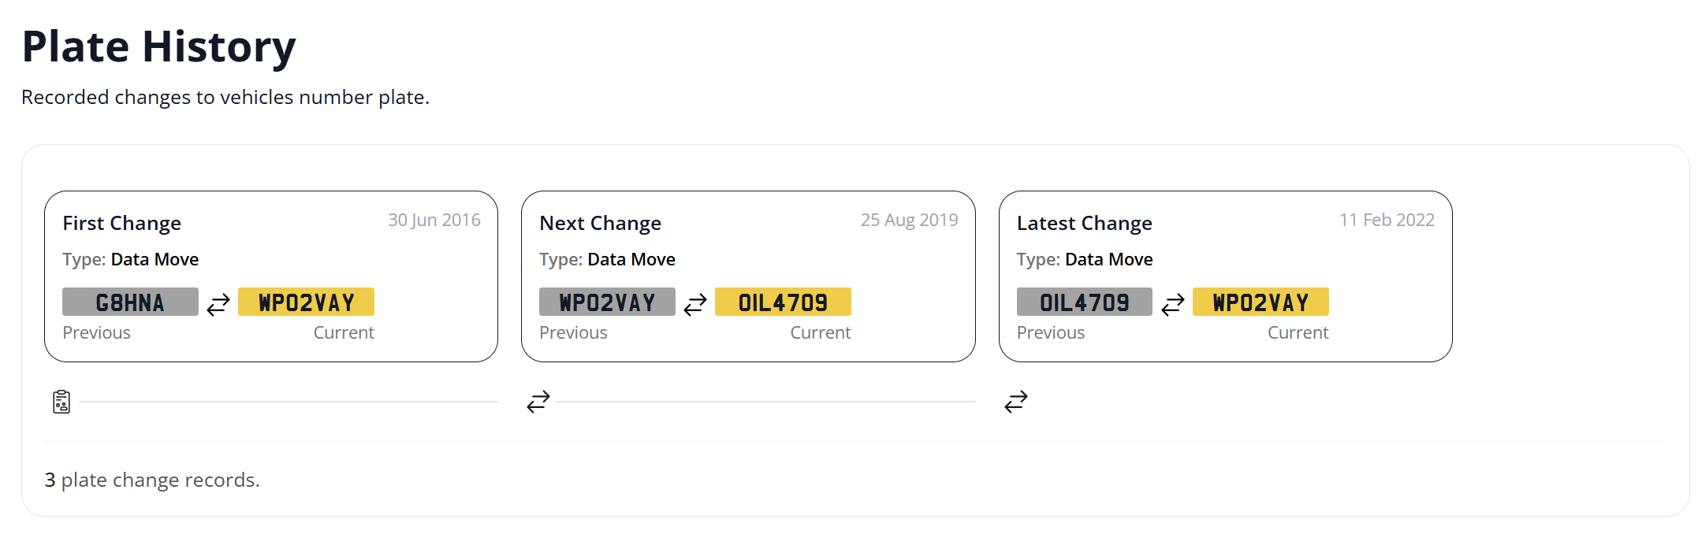The height and width of the screenshot is (534, 1698).
Task: Click the 30 Jun 2016 date
Action: 434,220
